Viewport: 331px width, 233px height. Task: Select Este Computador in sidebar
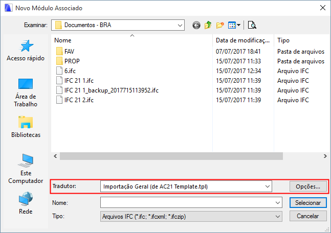[x=26, y=169]
